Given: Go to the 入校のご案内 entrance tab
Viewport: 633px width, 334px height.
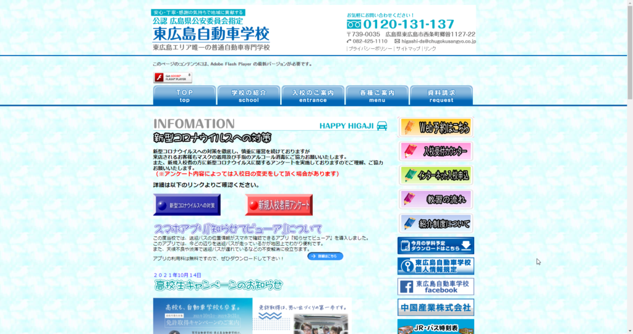Looking at the screenshot, I should point(313,96).
